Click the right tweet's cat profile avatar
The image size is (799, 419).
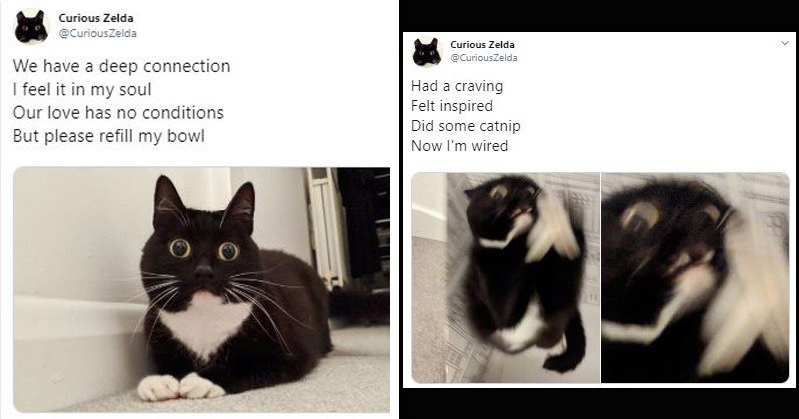[427, 53]
